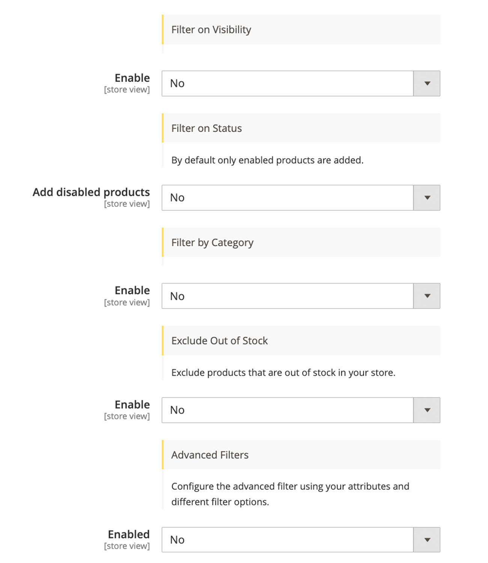Click the arrow of the Filter on Visibility Enable dropdown
488x563 pixels.
[427, 83]
